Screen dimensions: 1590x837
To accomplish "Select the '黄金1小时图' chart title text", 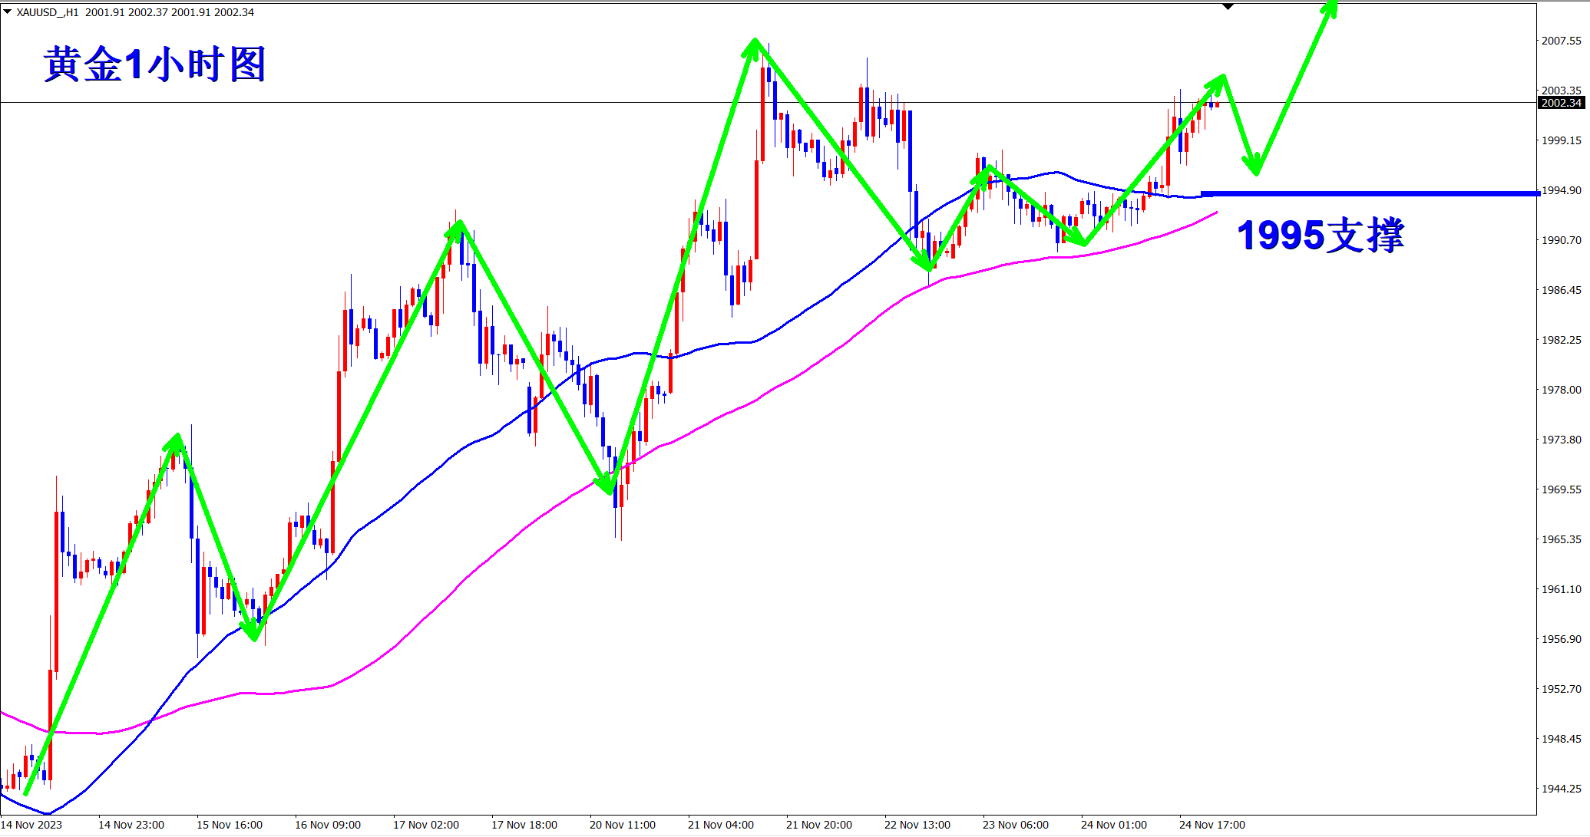I will pos(154,64).
